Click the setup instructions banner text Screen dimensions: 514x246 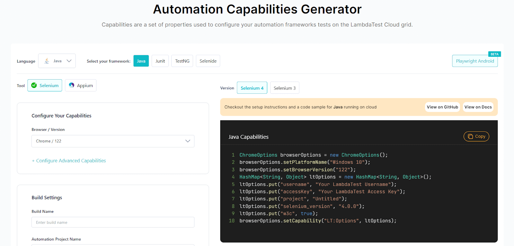(x=300, y=107)
